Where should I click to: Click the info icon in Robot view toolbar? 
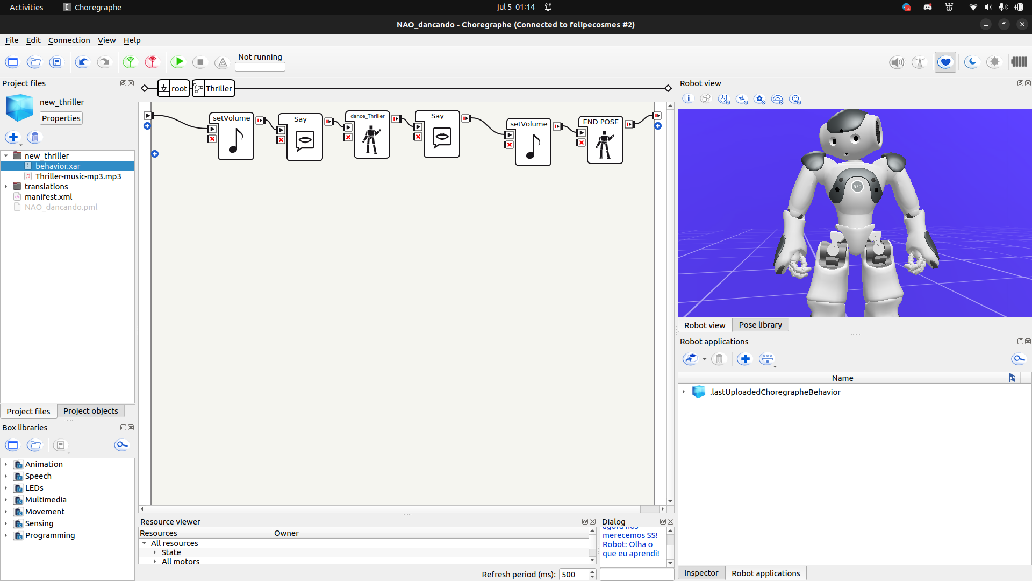[x=688, y=98]
